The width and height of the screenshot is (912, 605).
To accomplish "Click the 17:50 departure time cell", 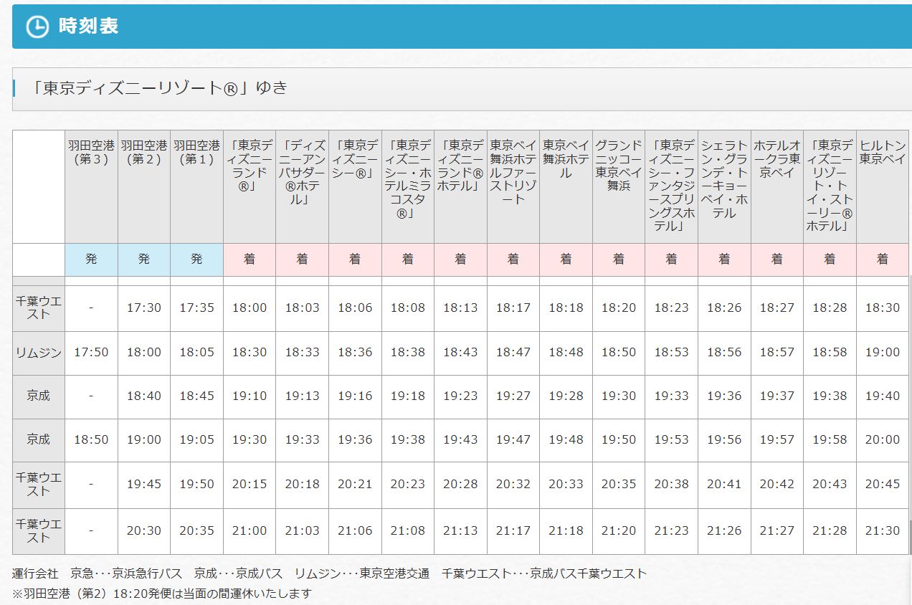I will [x=91, y=353].
